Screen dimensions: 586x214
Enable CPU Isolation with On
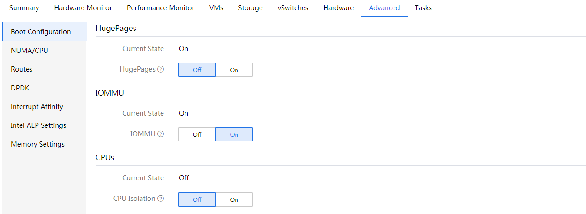[x=234, y=199]
